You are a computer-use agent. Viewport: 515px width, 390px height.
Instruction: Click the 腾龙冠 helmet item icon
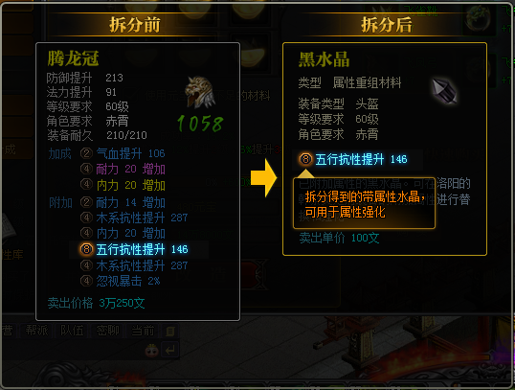coord(200,92)
